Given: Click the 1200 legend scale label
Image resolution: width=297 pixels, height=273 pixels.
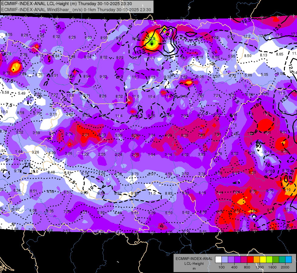Looking at the screenshot, I should (x=259, y=267).
